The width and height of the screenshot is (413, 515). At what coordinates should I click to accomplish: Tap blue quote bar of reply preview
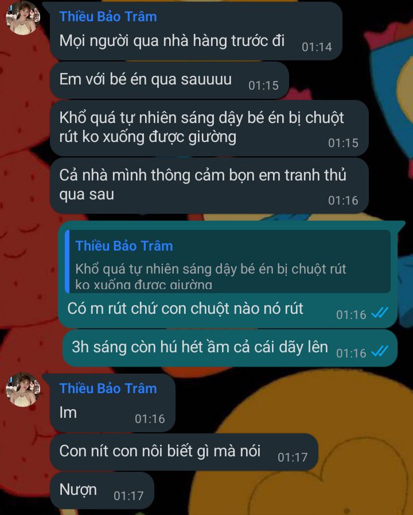click(x=67, y=262)
